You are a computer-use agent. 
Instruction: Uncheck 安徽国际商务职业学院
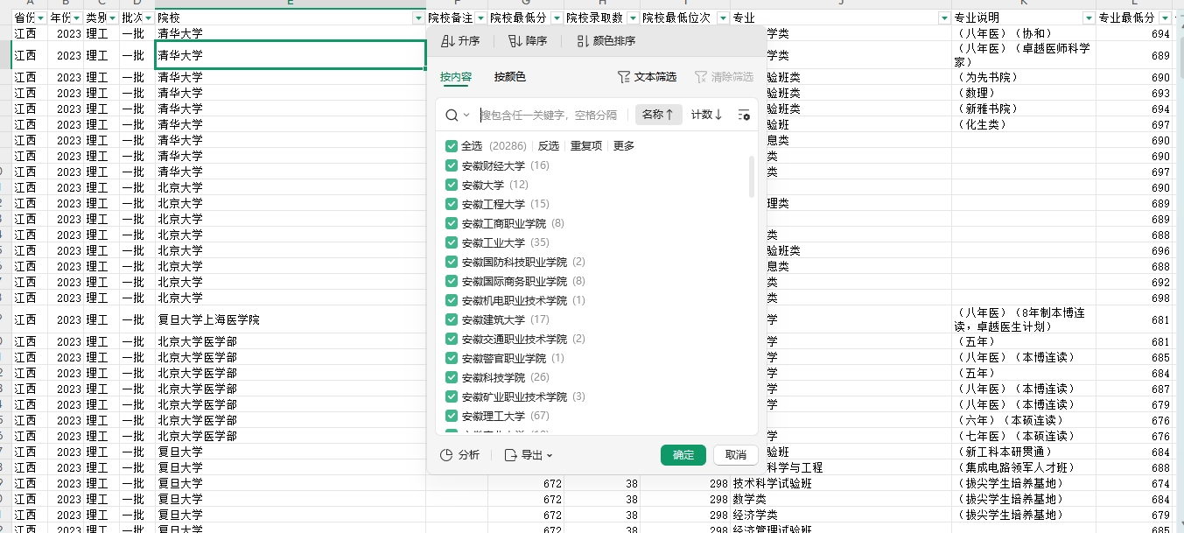tap(452, 281)
